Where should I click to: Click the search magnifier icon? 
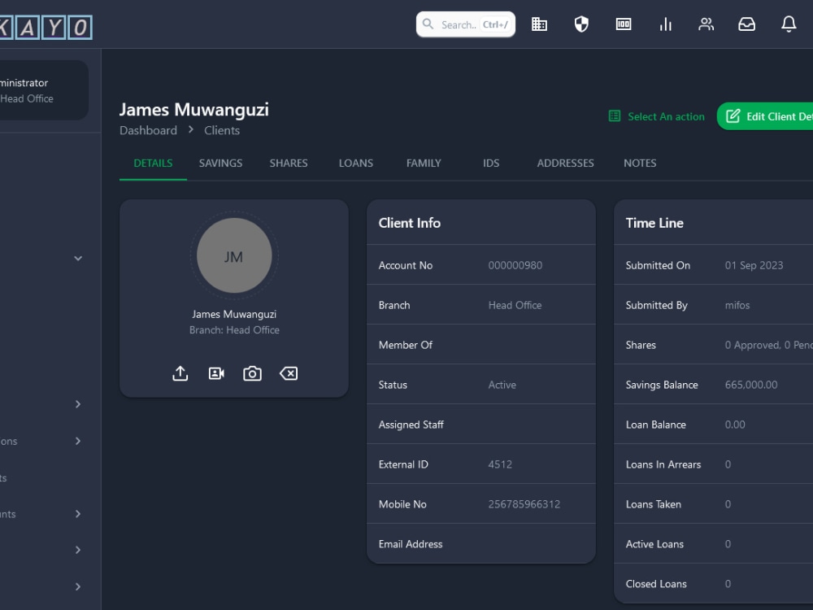(428, 24)
